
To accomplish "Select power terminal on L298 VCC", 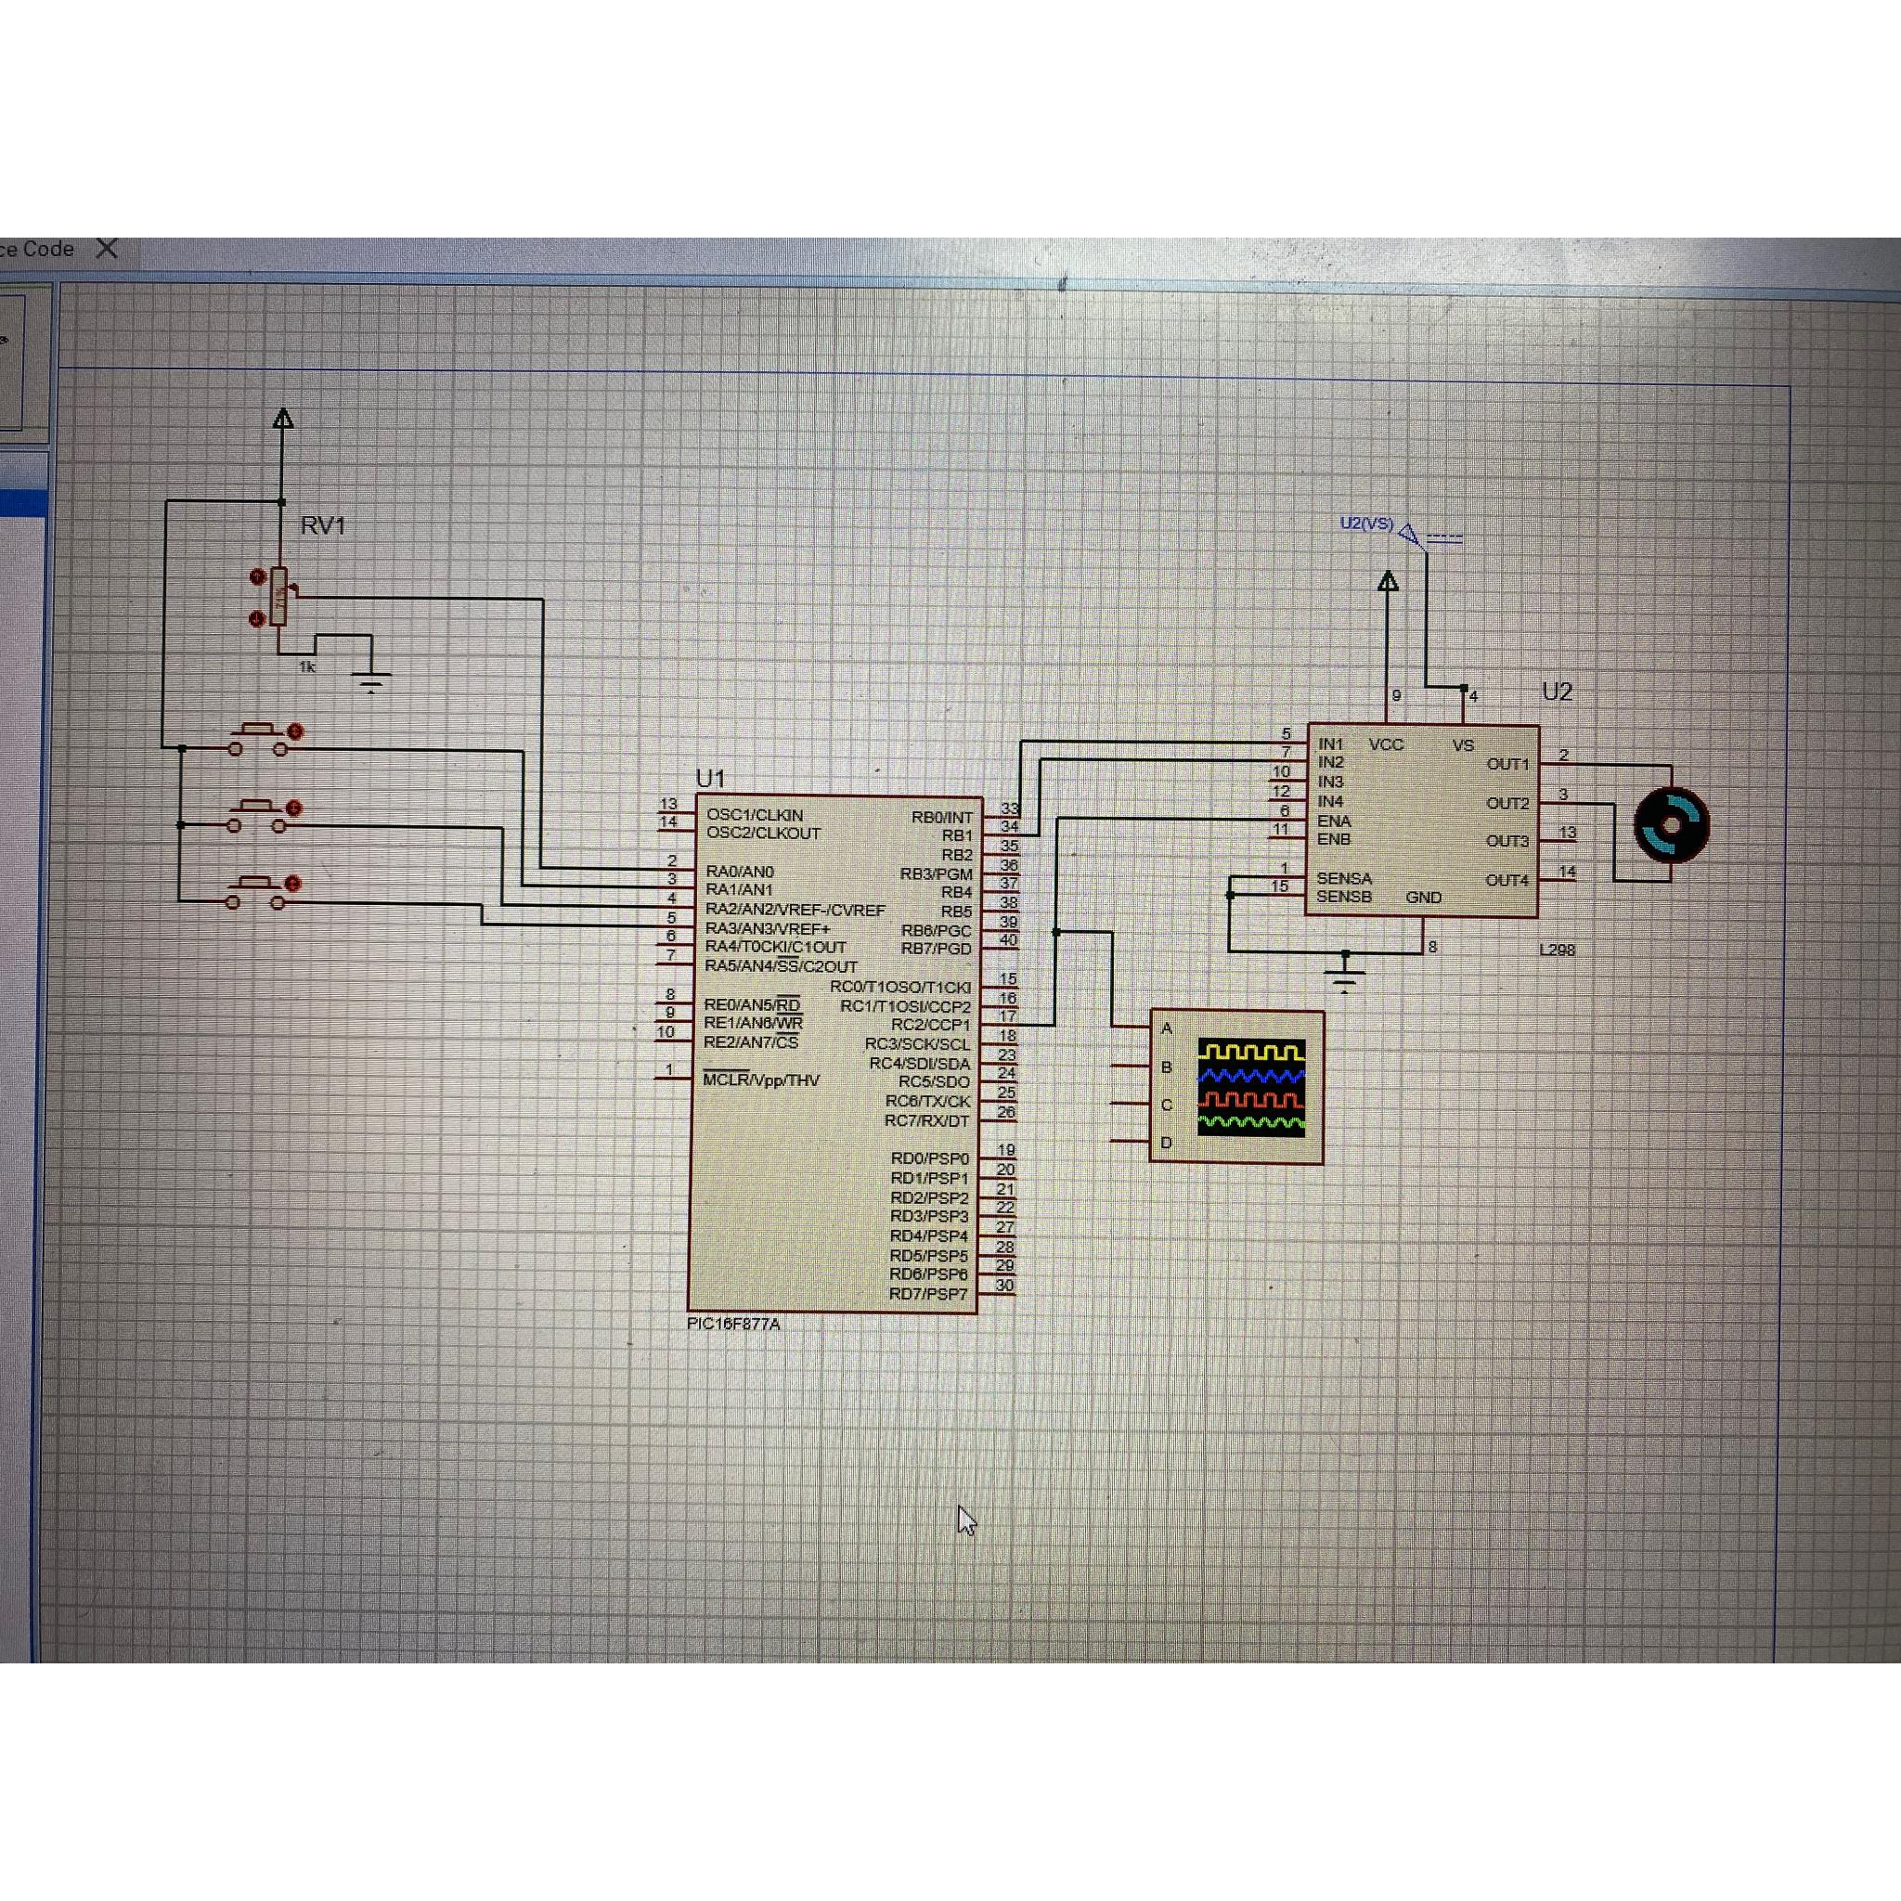I will tap(1388, 581).
